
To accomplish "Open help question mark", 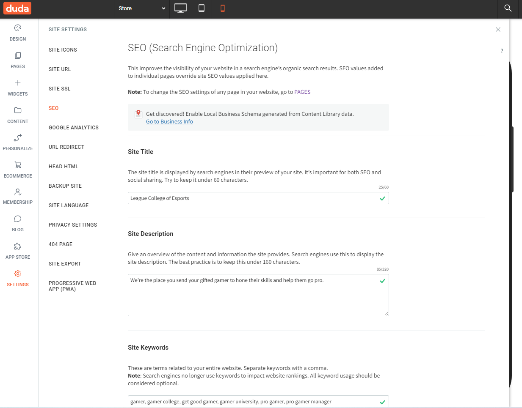I will 502,51.
